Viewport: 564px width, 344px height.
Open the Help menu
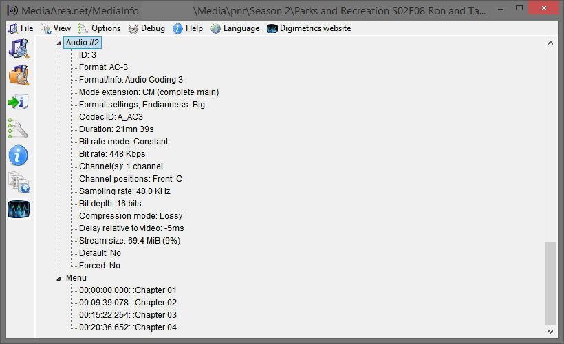188,28
